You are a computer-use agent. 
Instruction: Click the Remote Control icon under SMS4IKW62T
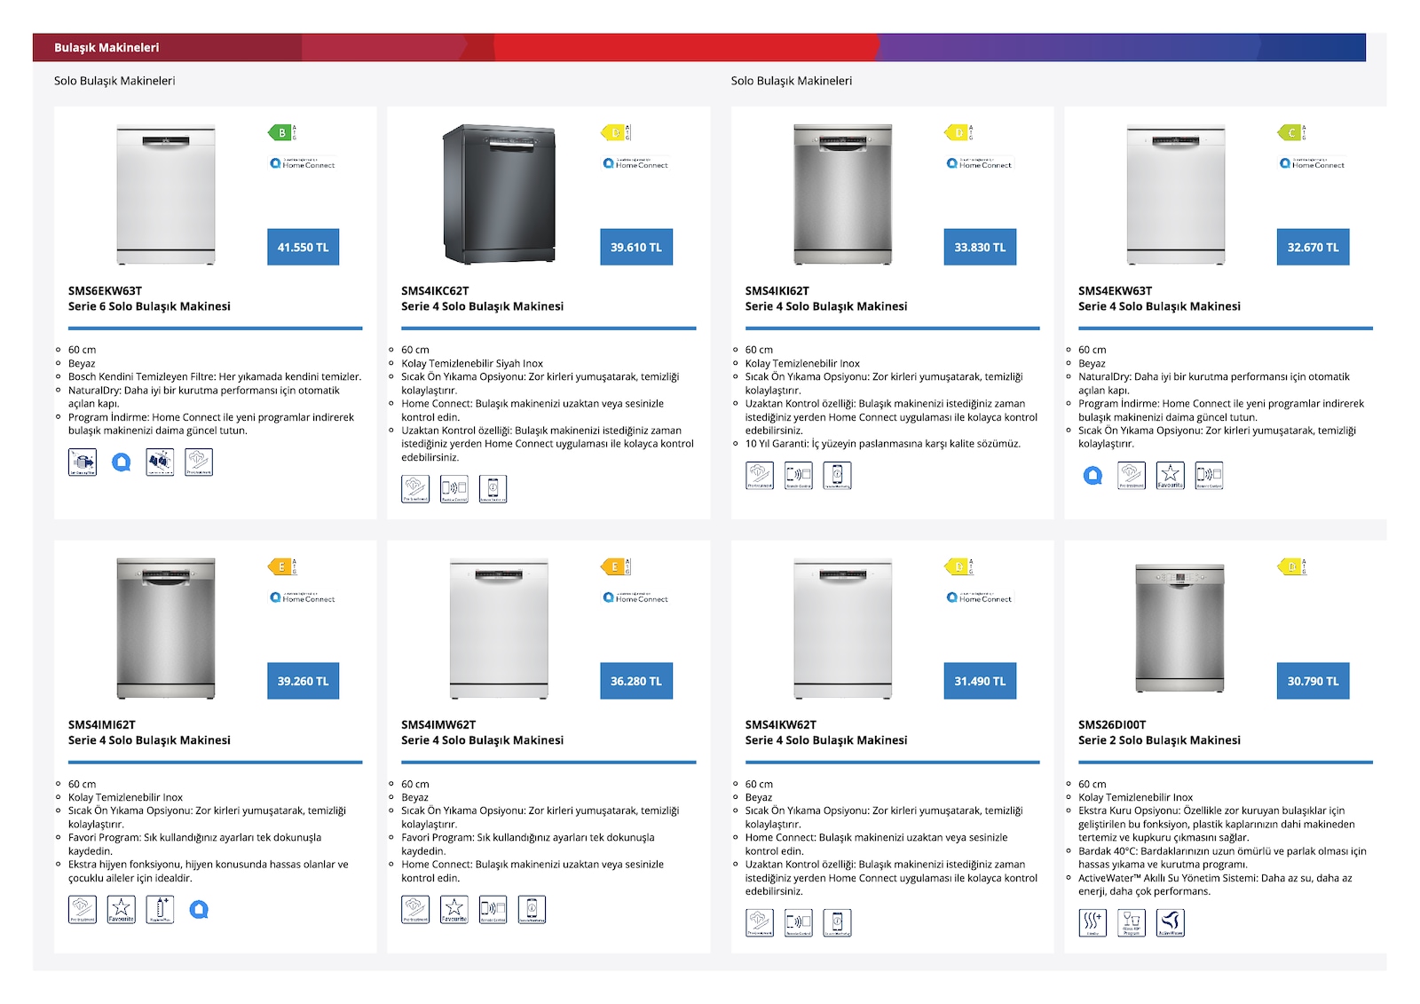pos(799,923)
